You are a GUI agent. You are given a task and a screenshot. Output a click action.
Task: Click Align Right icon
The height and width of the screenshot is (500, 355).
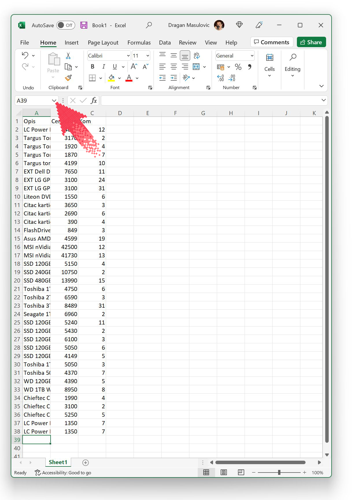(185, 67)
